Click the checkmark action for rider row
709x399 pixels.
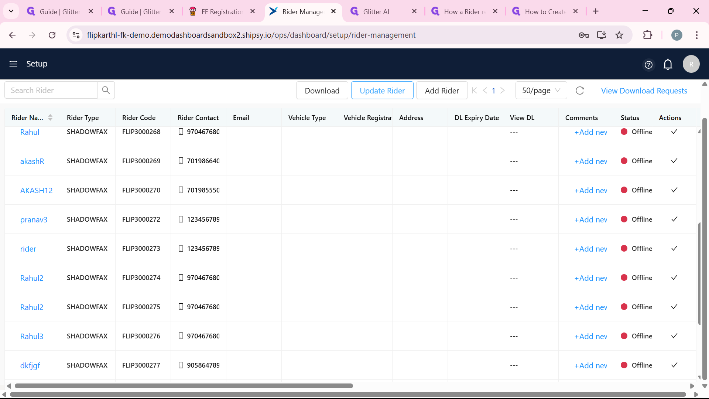coord(674,248)
